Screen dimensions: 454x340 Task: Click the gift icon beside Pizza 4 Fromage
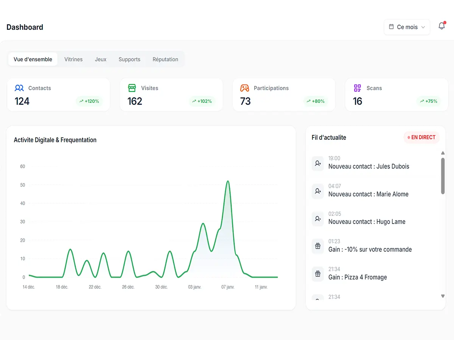pos(317,274)
